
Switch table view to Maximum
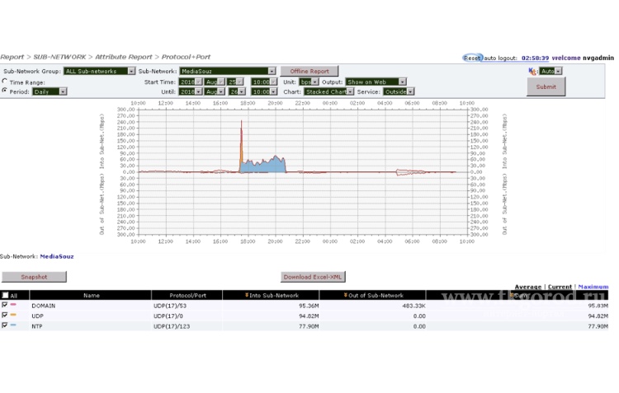point(593,287)
